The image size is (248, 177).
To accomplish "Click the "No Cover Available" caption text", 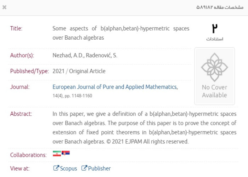I will coord(214,91).
